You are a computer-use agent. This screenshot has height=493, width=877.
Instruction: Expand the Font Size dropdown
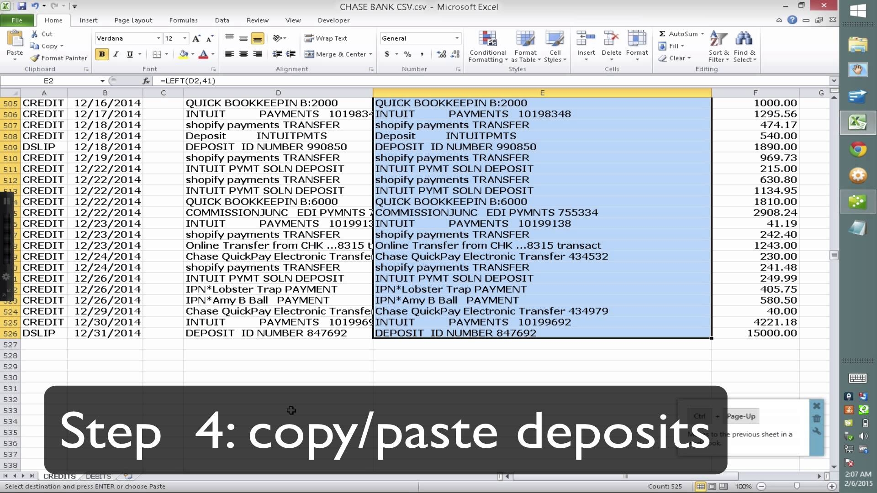click(185, 38)
